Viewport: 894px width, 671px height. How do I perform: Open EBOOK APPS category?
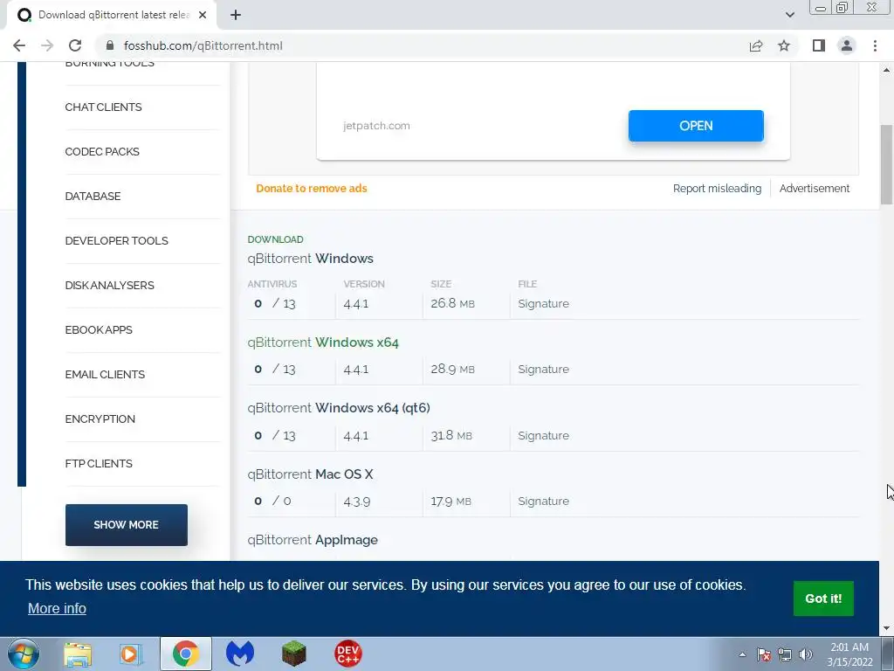[99, 329]
